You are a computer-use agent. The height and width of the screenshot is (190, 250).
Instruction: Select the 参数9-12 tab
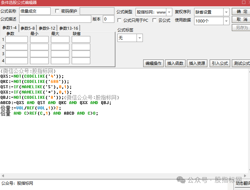pos(47,28)
